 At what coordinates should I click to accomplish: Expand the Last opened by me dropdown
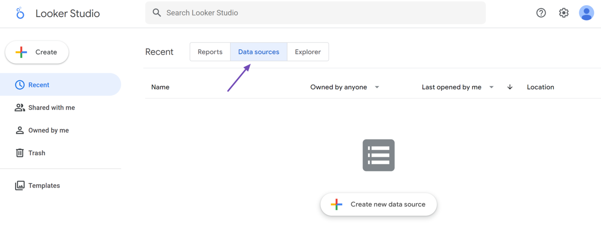(458, 87)
